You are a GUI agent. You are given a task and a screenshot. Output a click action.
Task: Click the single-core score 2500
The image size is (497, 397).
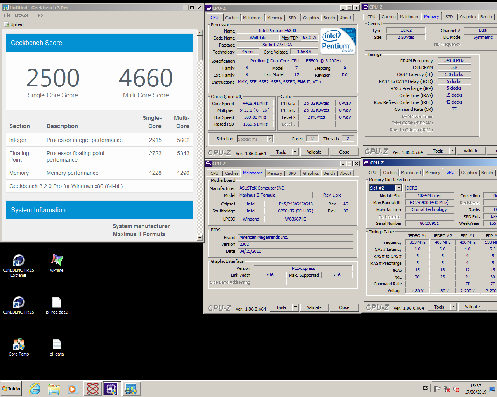(x=53, y=78)
